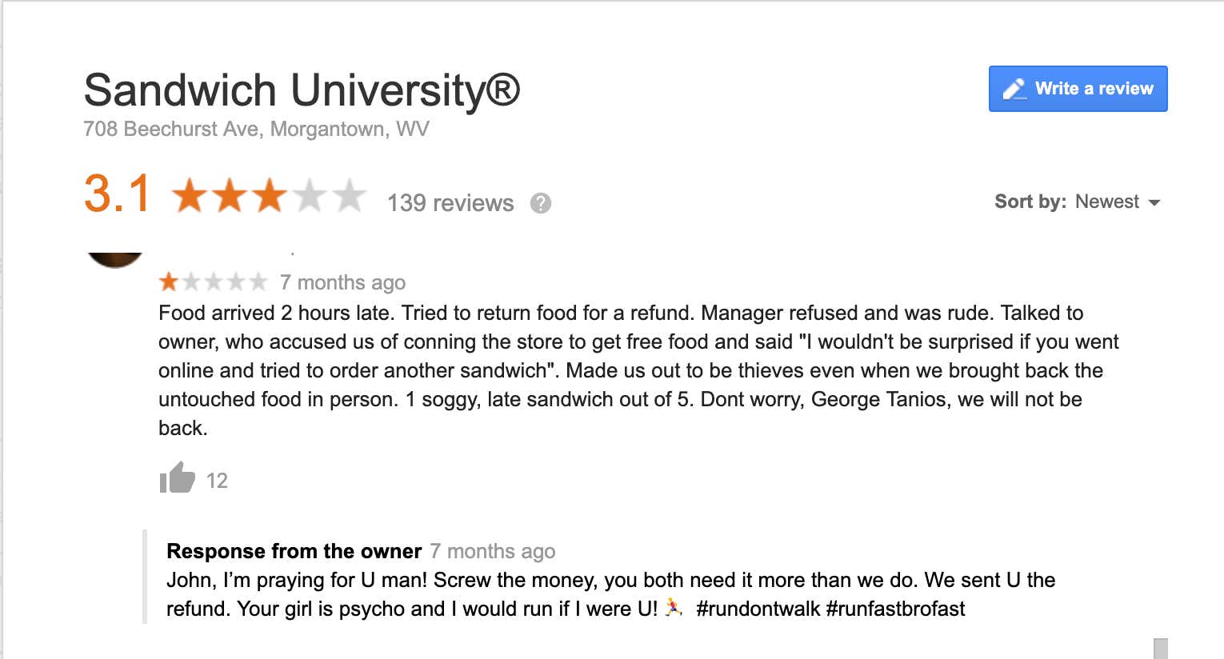Click the review's 7 months ago timestamp
The width and height of the screenshot is (1224, 659).
tap(342, 282)
